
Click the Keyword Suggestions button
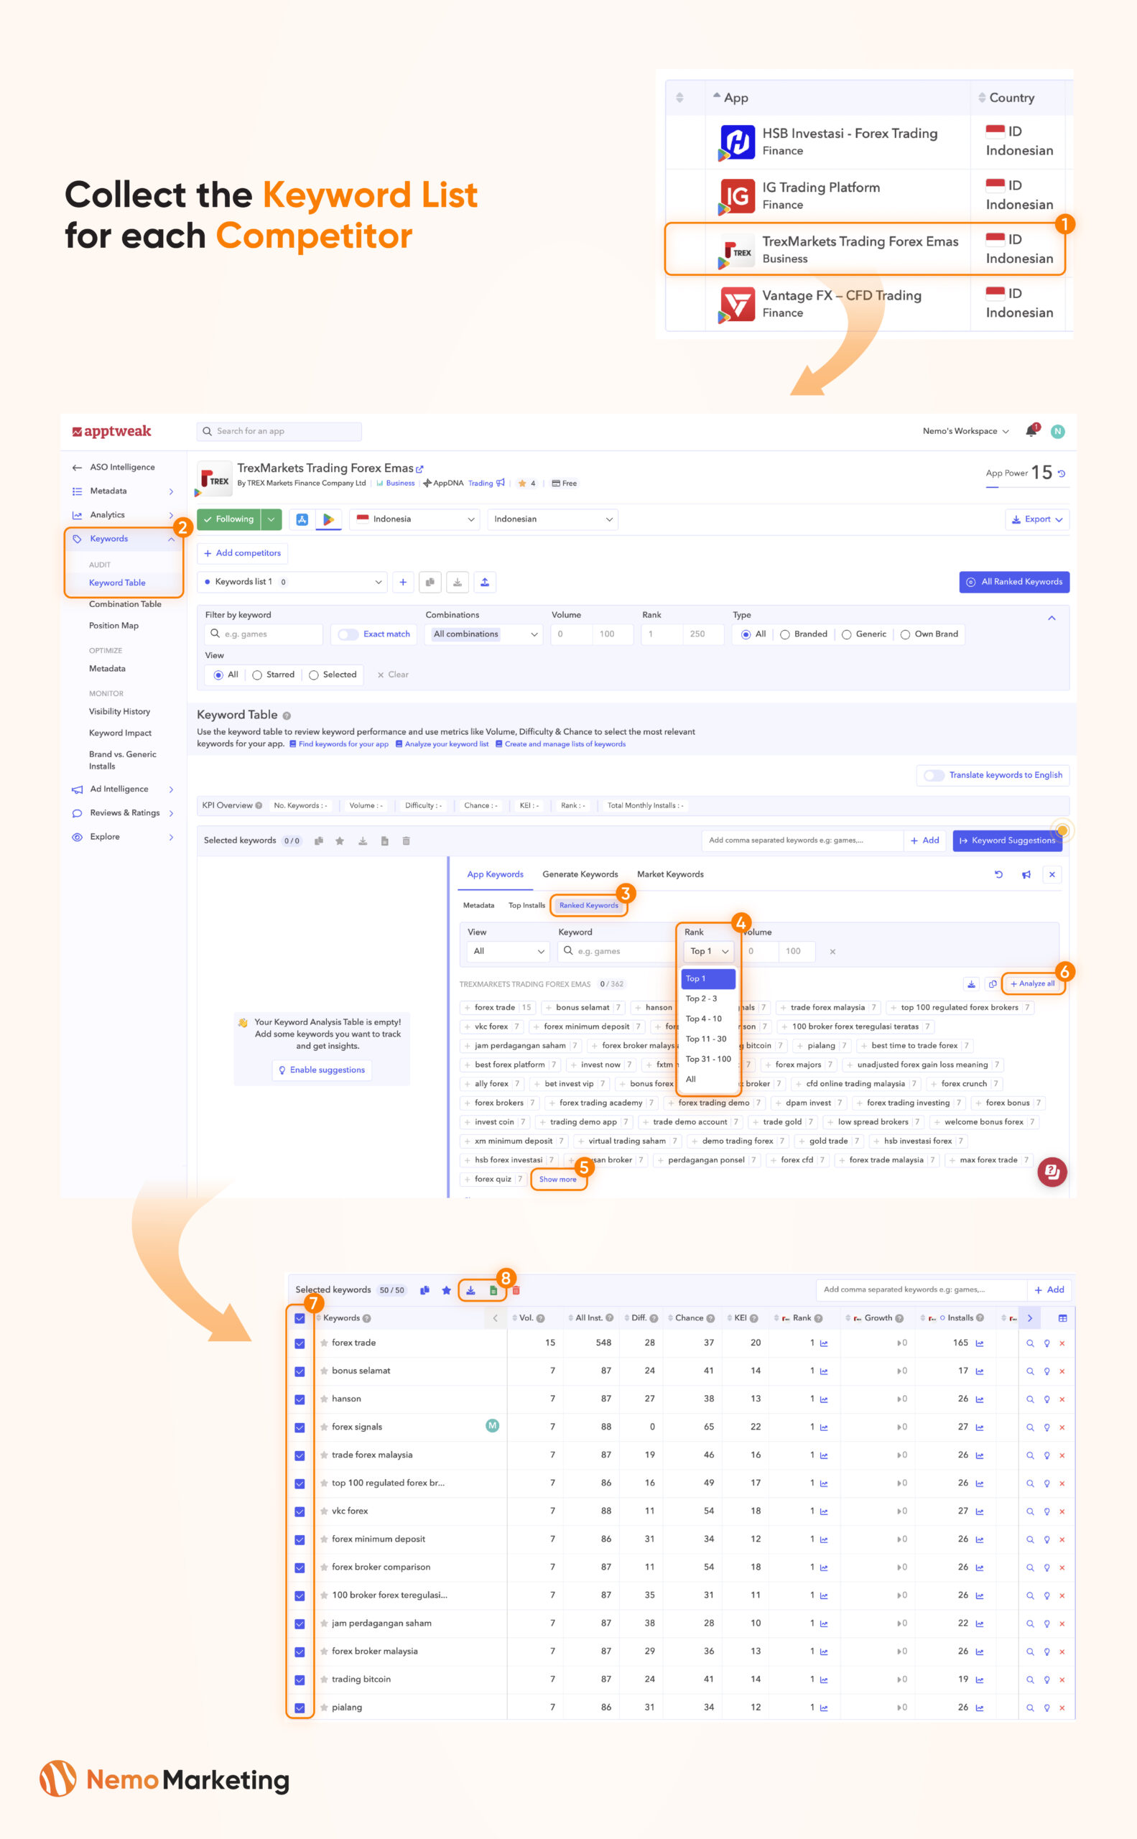click(x=1008, y=841)
